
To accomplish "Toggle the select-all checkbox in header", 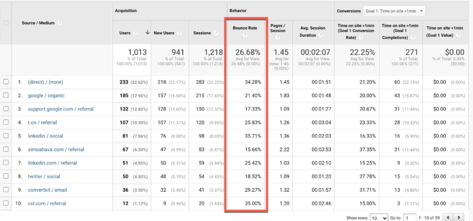I will 6,23.
